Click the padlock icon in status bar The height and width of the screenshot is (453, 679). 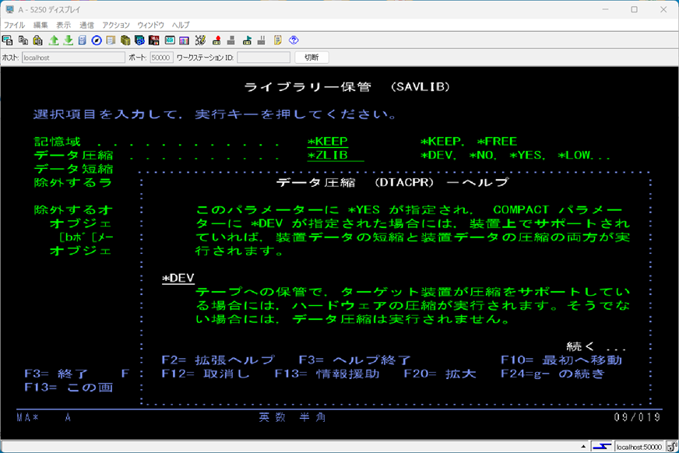670,446
